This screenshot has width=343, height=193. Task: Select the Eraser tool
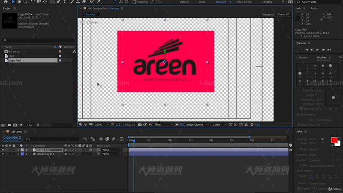click(x=84, y=2)
